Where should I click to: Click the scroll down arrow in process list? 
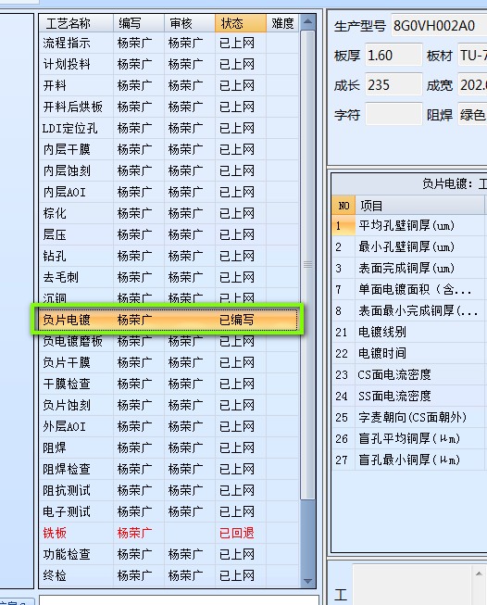coord(307,581)
